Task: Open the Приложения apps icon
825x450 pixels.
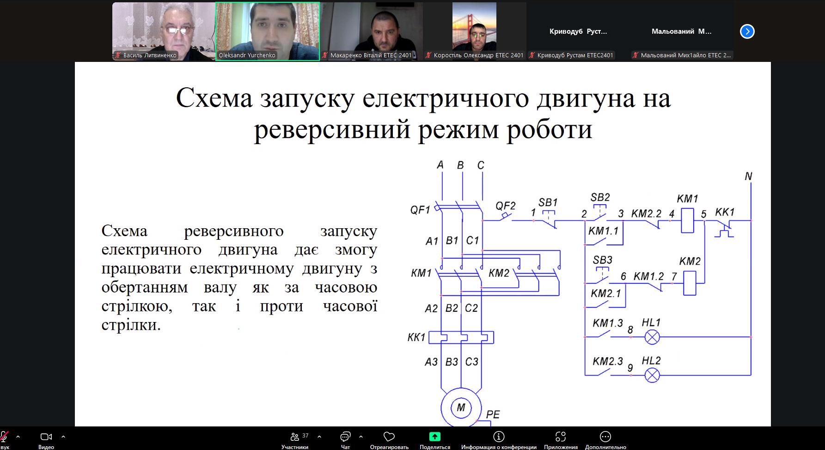Action: tap(561, 437)
